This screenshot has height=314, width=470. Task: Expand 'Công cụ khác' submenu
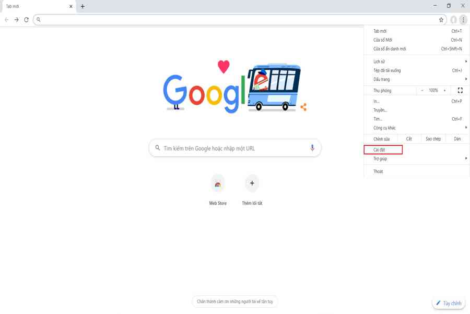[417, 128]
